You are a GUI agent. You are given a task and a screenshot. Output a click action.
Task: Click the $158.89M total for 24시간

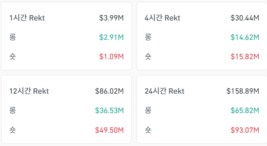click(243, 91)
